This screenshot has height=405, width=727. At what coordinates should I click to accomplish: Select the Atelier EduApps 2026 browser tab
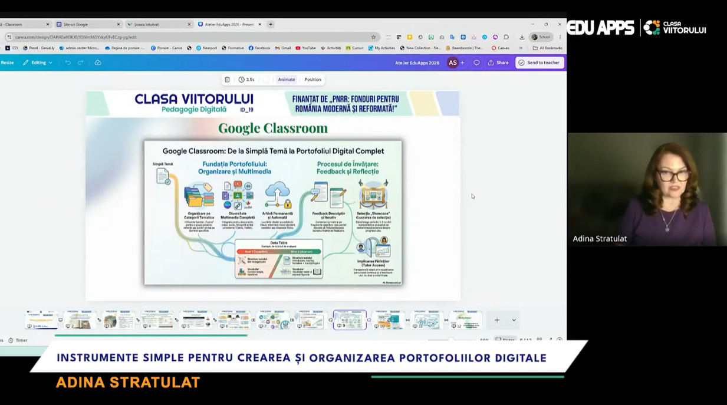pos(229,25)
